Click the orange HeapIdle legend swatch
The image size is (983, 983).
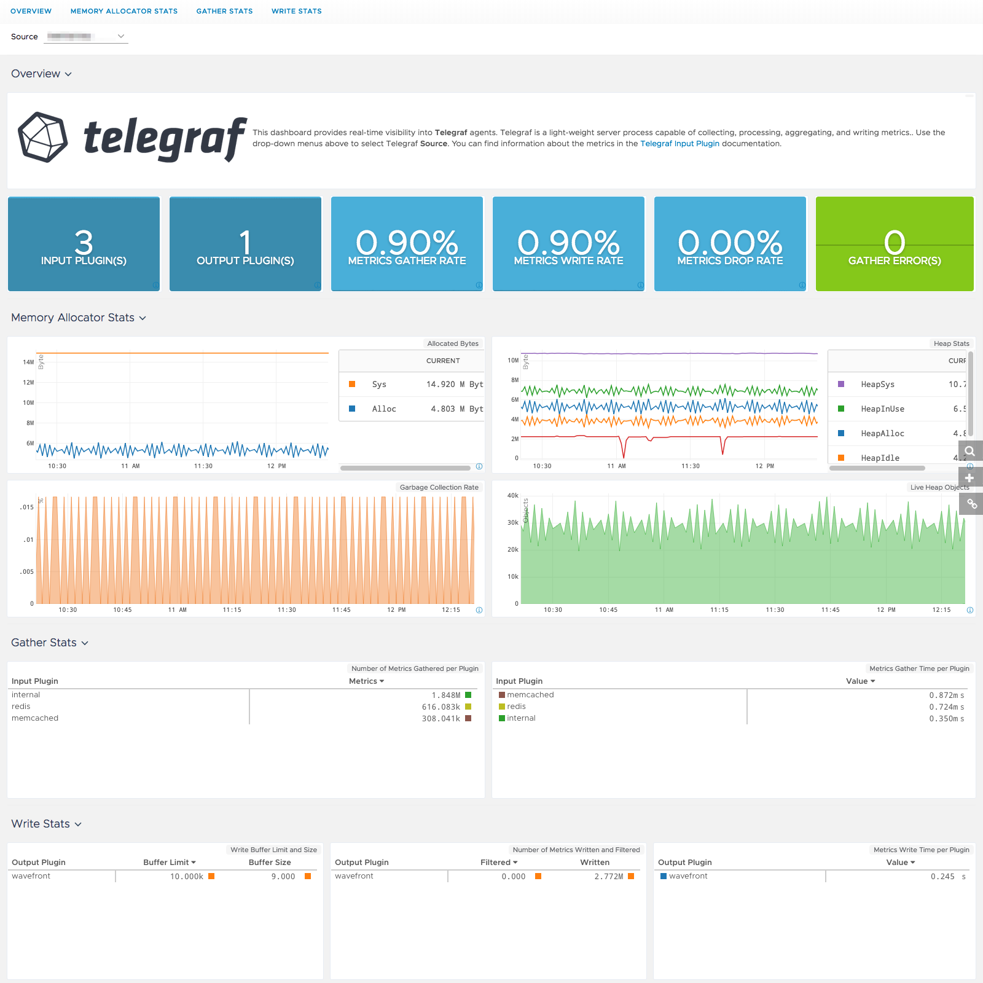(841, 458)
